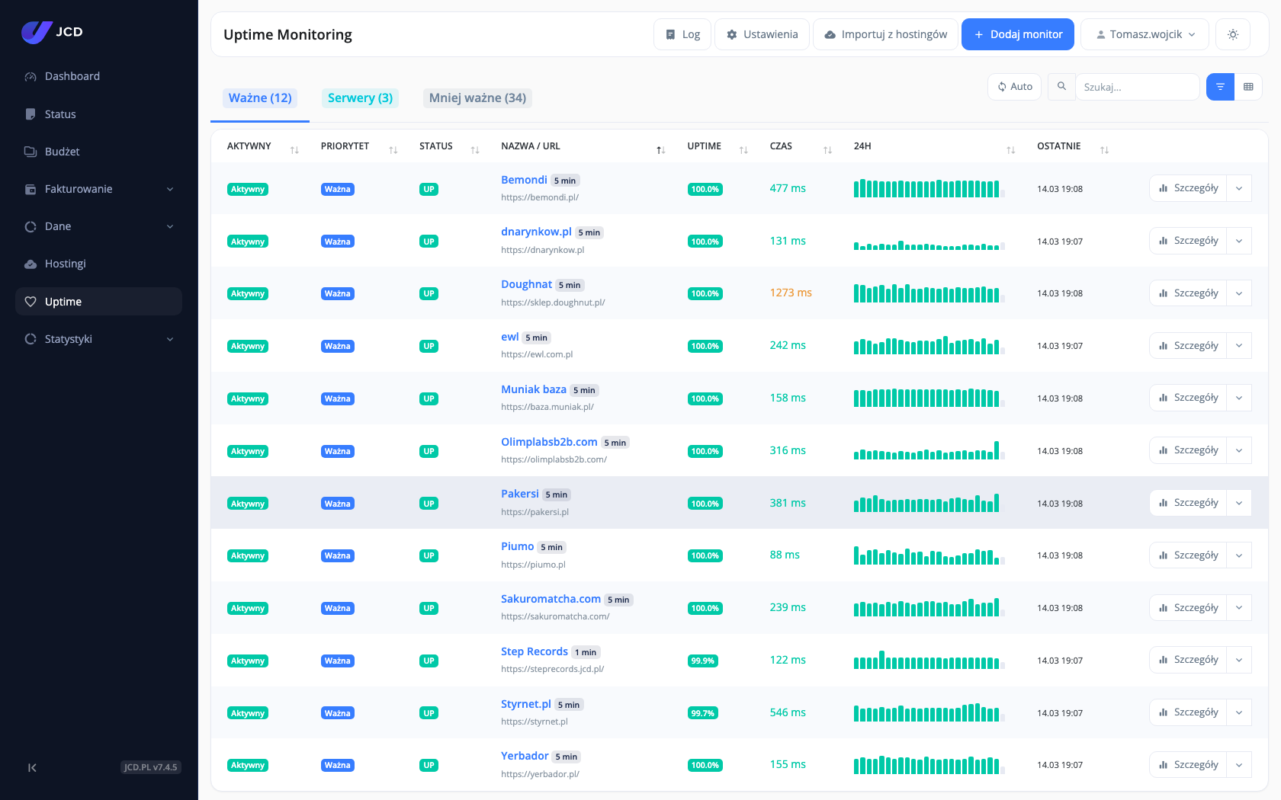Click the JCD logo icon
1281x800 pixels.
(36, 32)
